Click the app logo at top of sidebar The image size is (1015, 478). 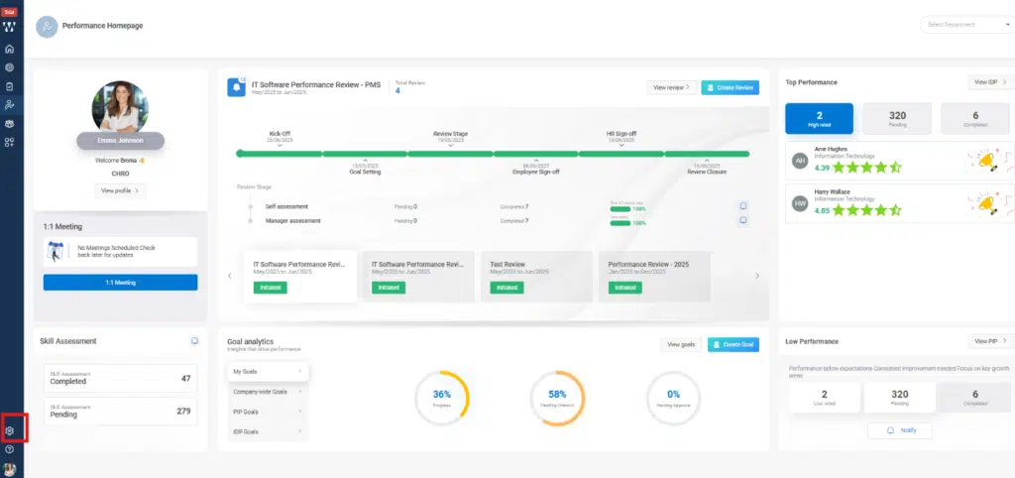tap(9, 27)
